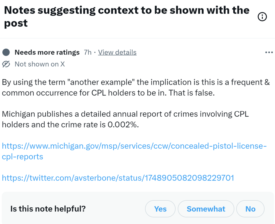
Task: Click the Is this note helpful prompt
Action: (x=48, y=209)
